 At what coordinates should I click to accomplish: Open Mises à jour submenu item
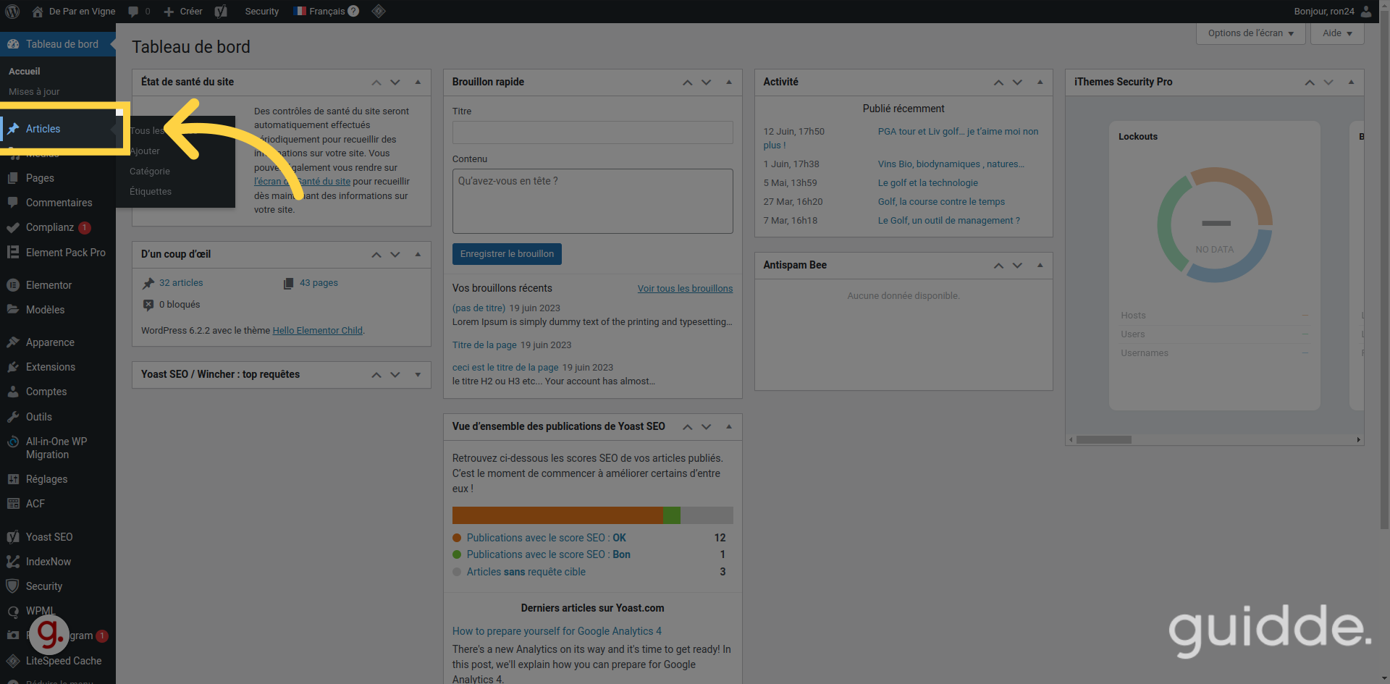coord(34,92)
